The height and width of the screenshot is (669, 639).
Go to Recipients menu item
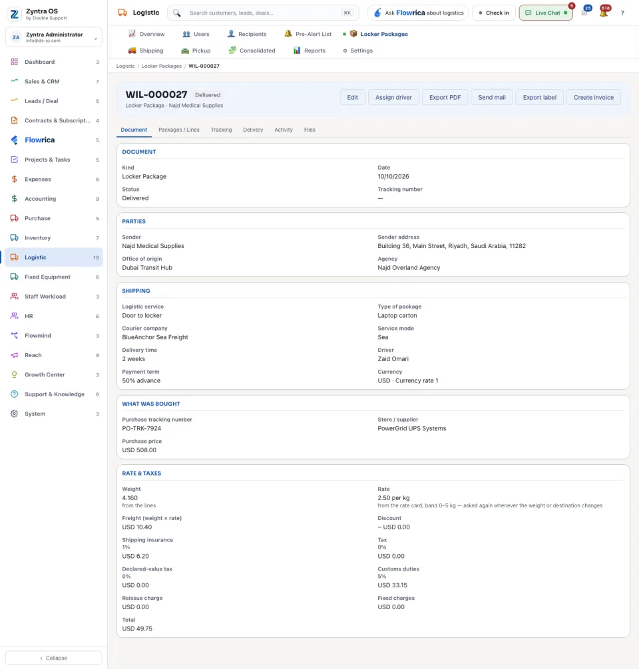(x=247, y=34)
